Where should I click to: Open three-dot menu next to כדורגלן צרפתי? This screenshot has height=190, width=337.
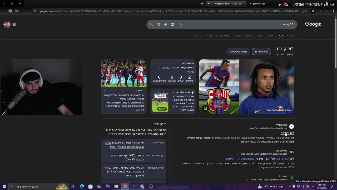coord(277,54)
